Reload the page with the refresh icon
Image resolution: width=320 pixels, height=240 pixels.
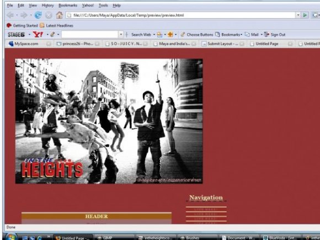pyautogui.click(x=38, y=15)
